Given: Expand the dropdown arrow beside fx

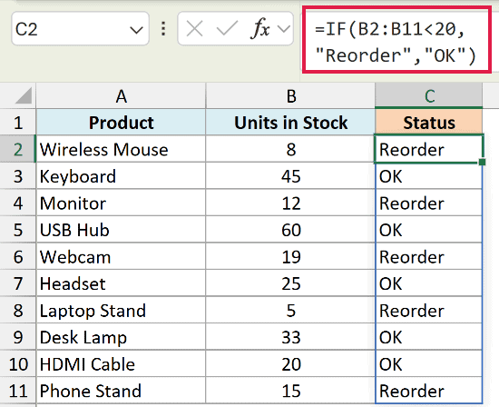Looking at the screenshot, I should click(x=284, y=29).
